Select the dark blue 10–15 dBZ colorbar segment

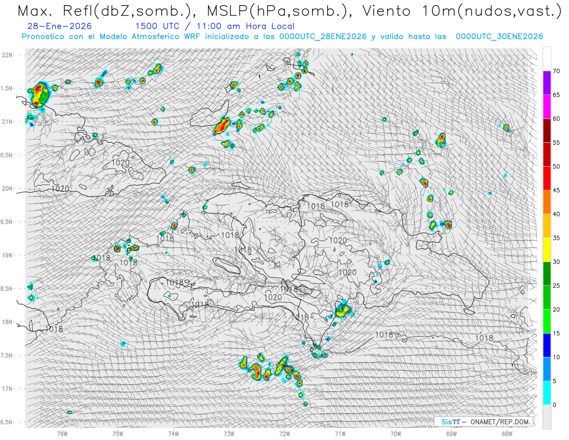tap(547, 345)
